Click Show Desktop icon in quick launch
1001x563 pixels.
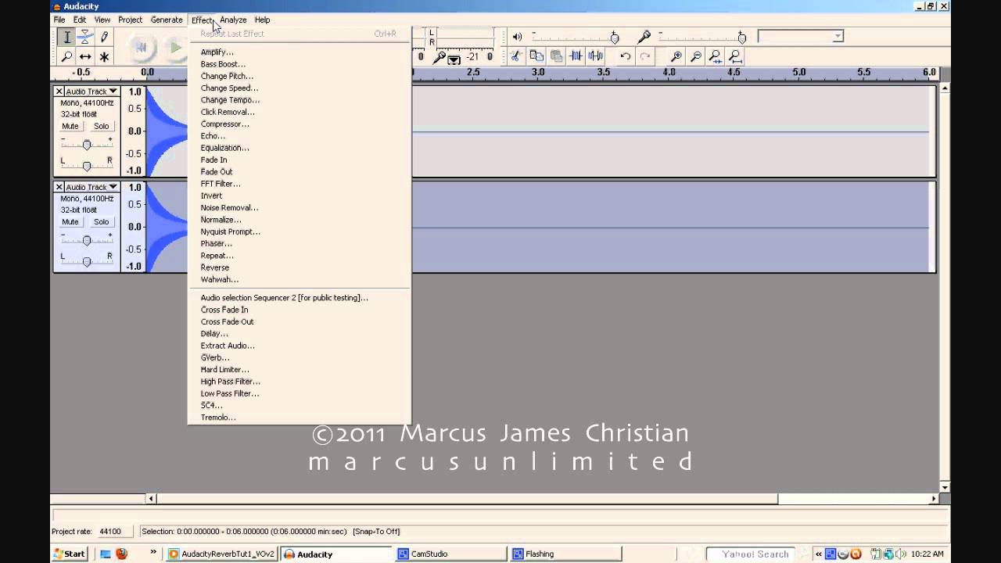[x=106, y=554]
